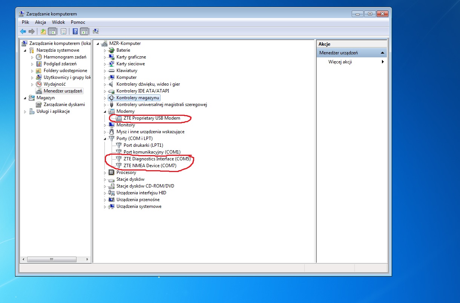The height and width of the screenshot is (303, 460).
Task: Expand the Karty sieciowe category
Action: point(106,64)
